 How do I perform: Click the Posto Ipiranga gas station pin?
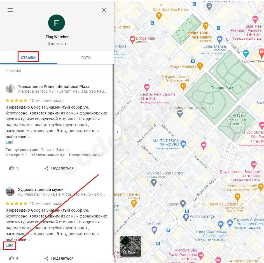click(x=186, y=217)
